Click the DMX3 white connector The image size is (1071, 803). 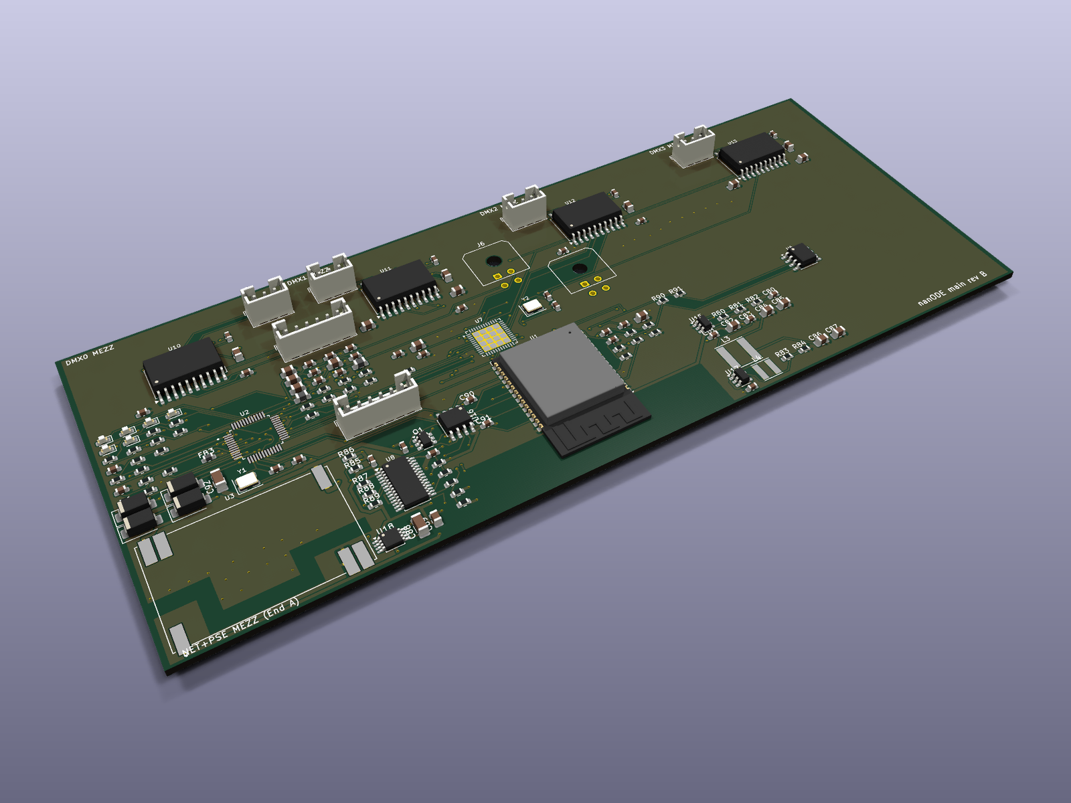click(693, 146)
